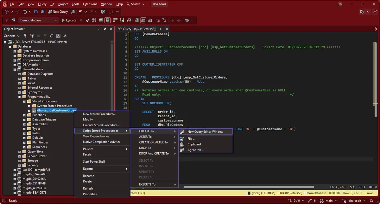
Task: Click the UTF-8 encoding indicator
Action: point(373,187)
